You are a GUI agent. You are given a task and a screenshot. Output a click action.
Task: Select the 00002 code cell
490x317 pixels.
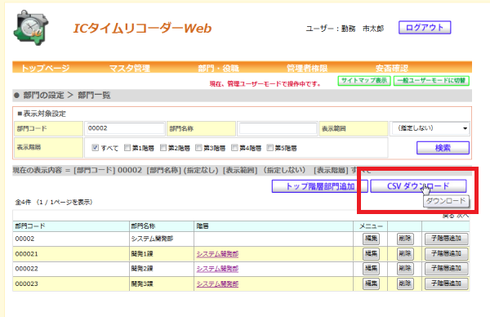71,239
